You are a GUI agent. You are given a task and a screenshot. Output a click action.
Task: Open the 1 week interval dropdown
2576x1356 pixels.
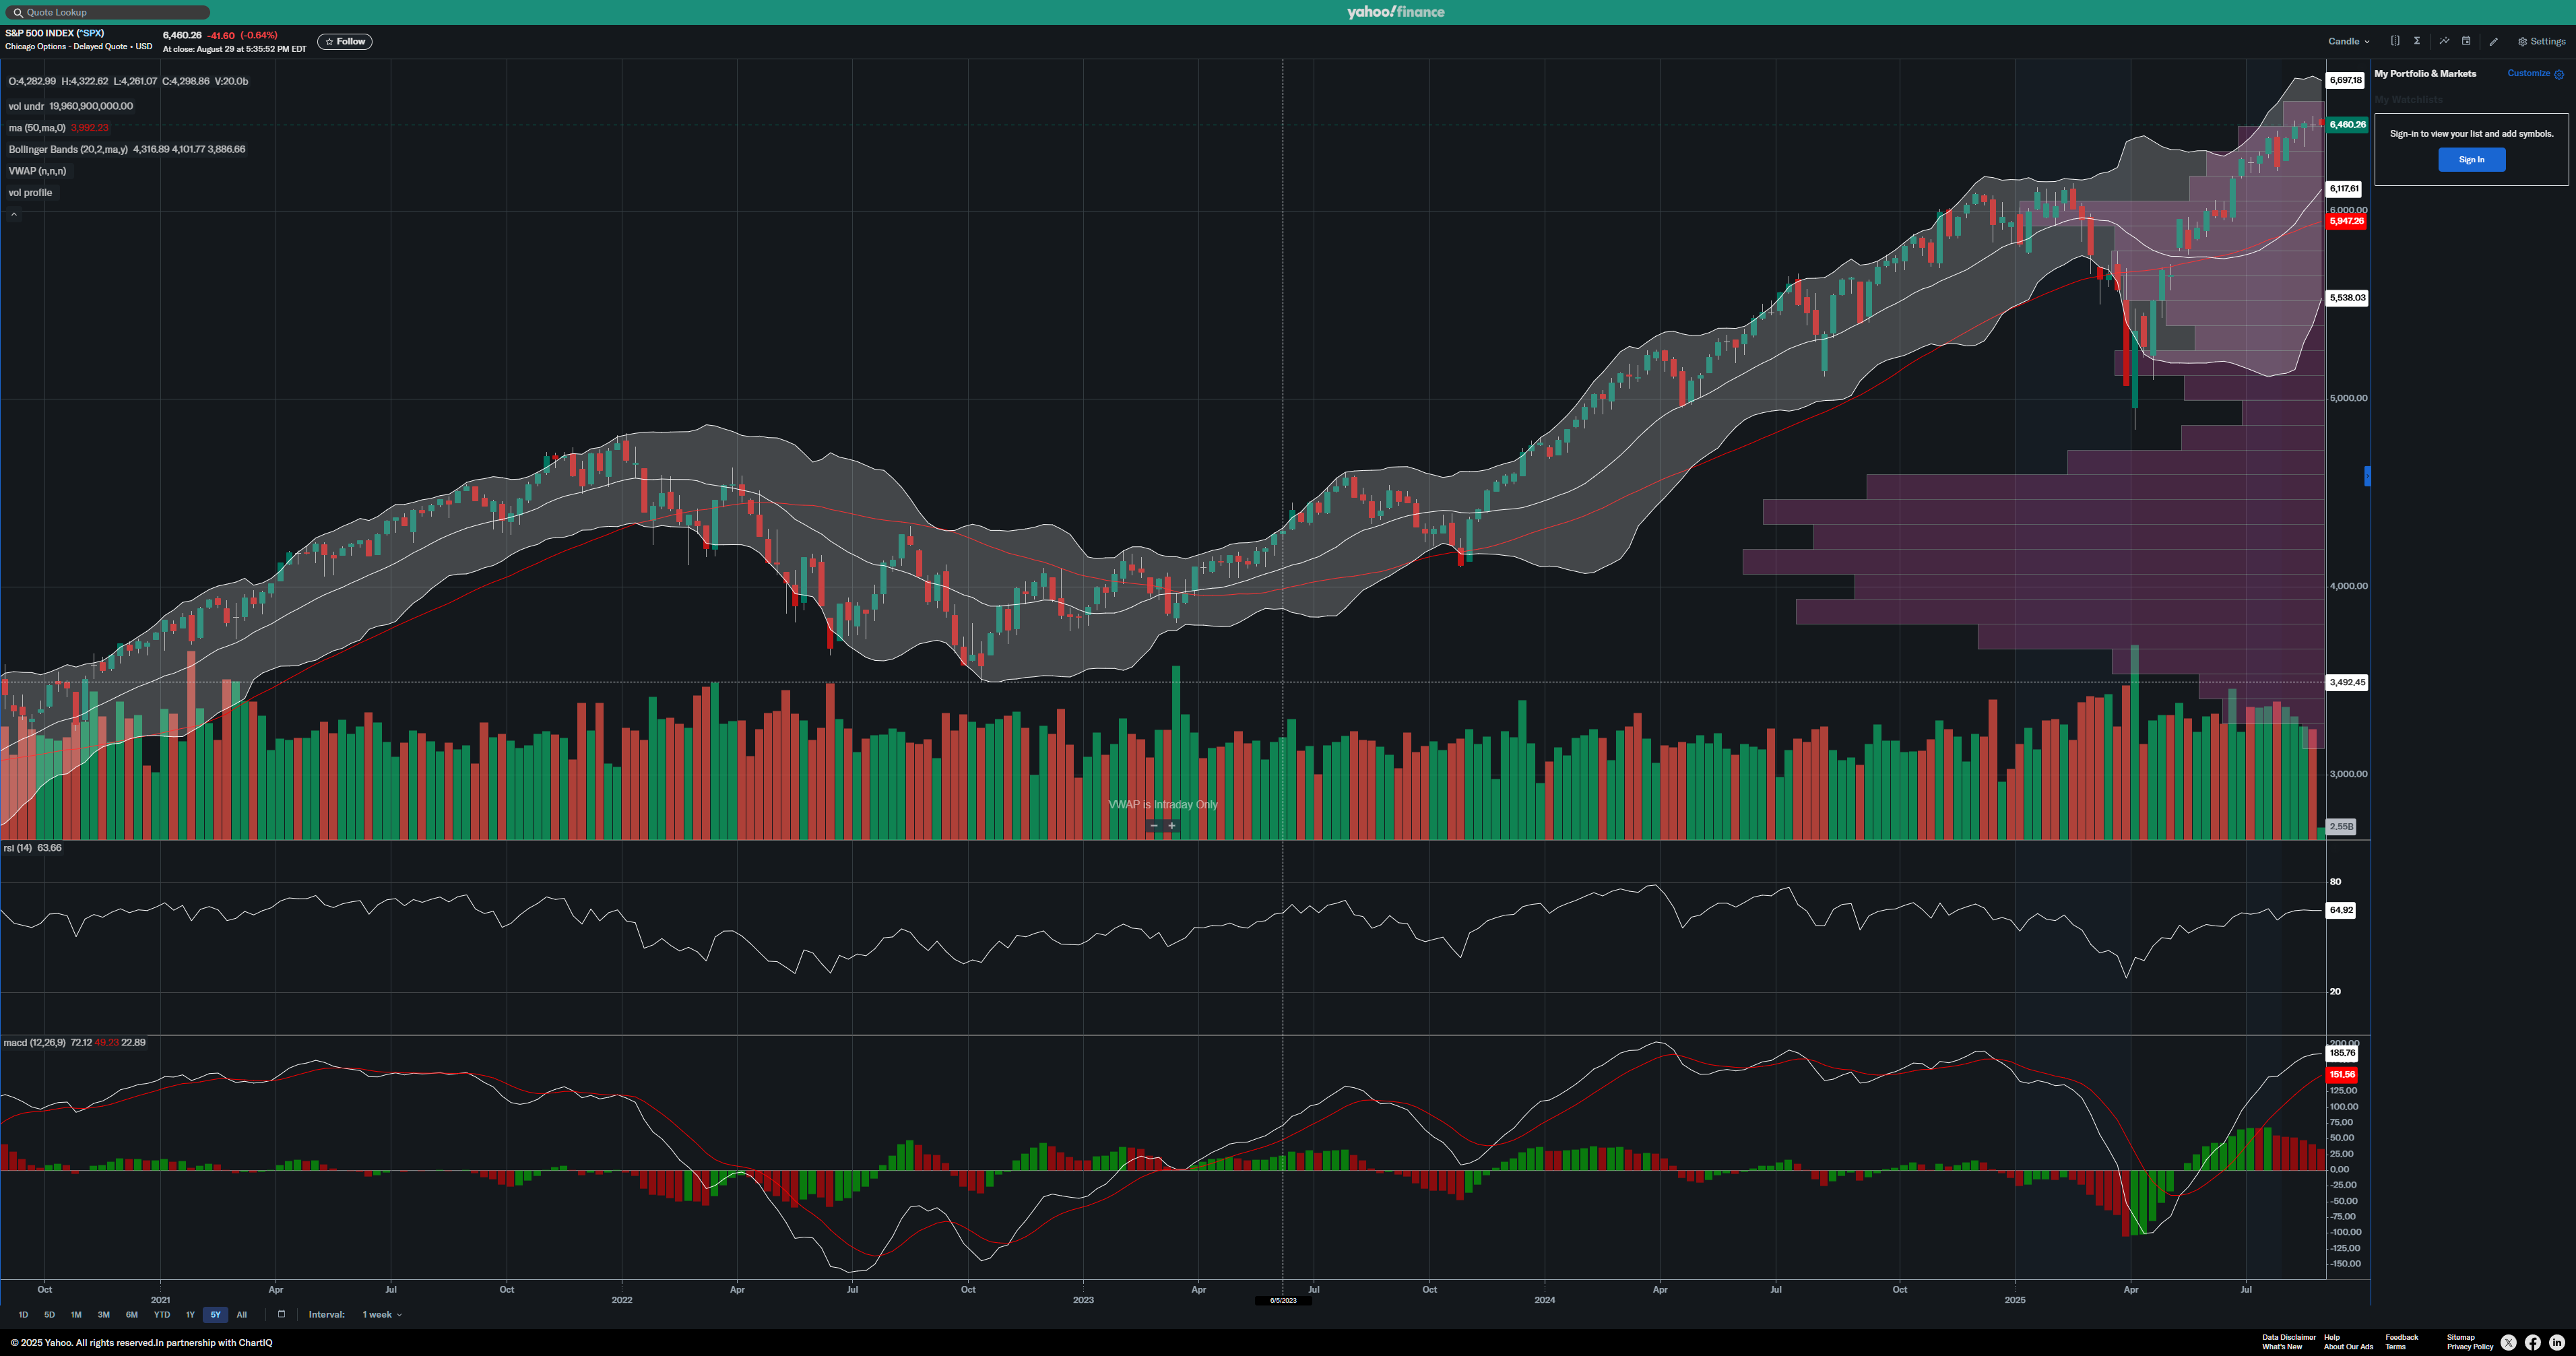[382, 1315]
